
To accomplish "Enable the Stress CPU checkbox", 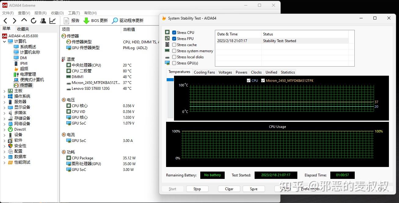I will pyautogui.click(x=174, y=32).
